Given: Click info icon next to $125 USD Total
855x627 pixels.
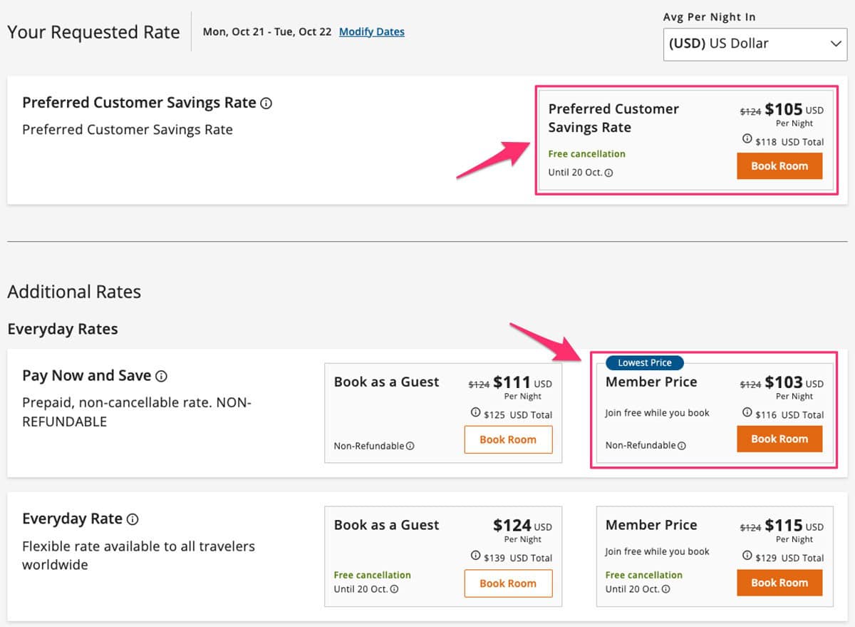Looking at the screenshot, I should coord(475,413).
